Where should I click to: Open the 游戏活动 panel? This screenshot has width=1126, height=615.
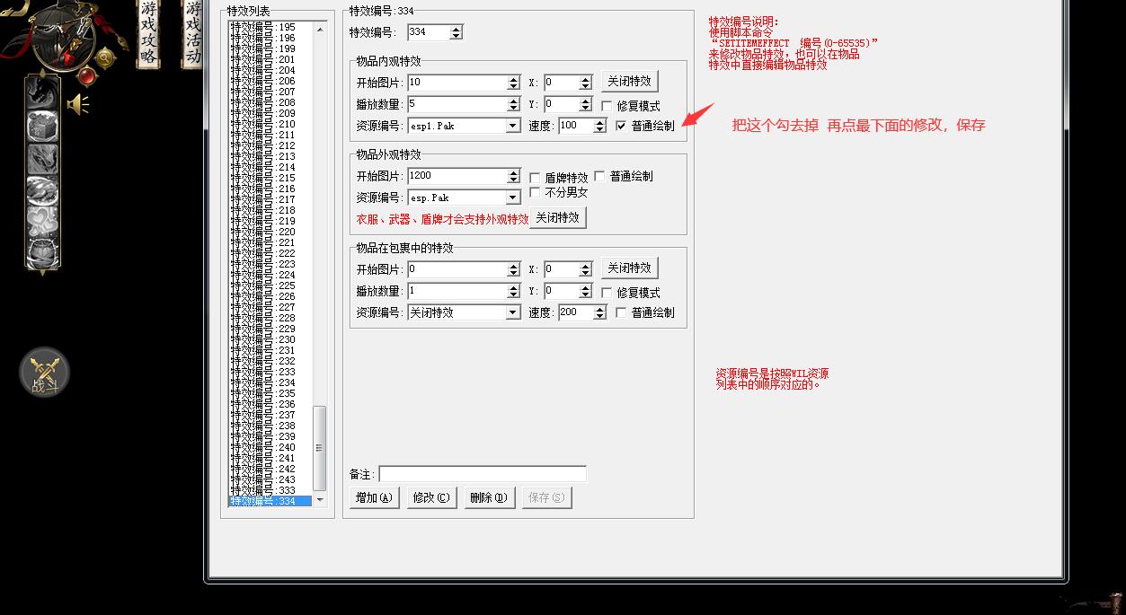(x=192, y=32)
